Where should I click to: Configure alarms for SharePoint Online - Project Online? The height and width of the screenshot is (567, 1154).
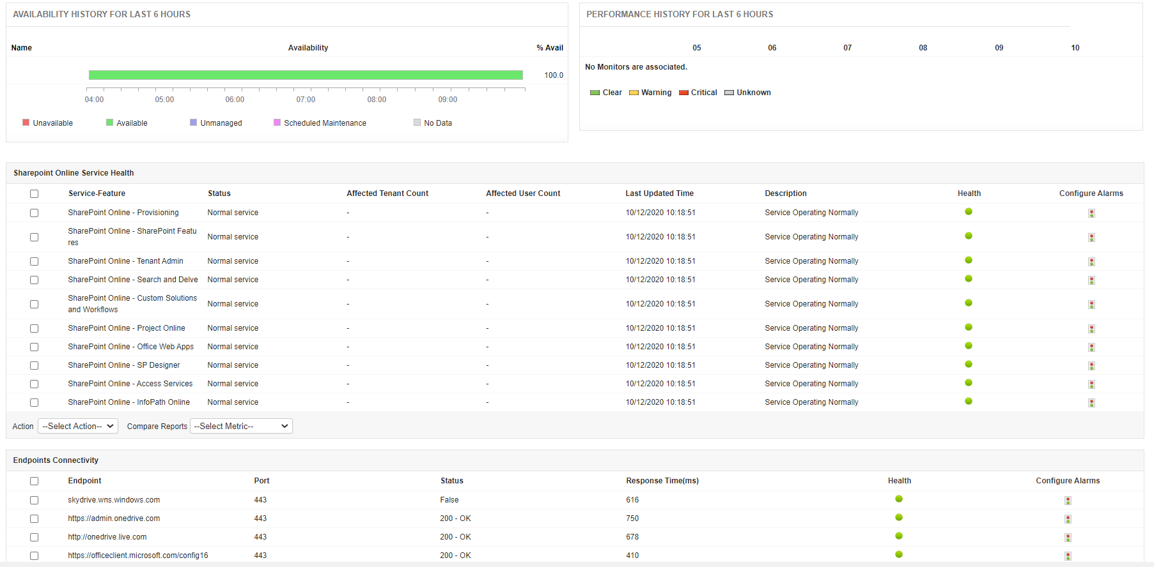(1091, 329)
